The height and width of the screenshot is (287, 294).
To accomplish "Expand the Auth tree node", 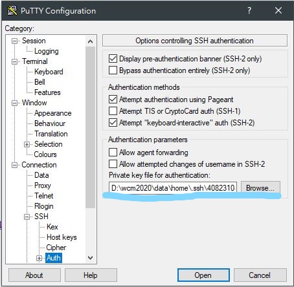I will tap(39, 258).
